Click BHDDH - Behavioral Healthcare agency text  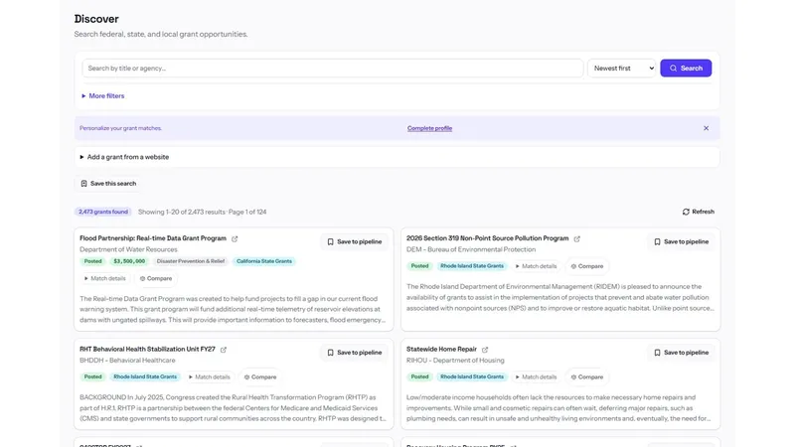pos(127,361)
